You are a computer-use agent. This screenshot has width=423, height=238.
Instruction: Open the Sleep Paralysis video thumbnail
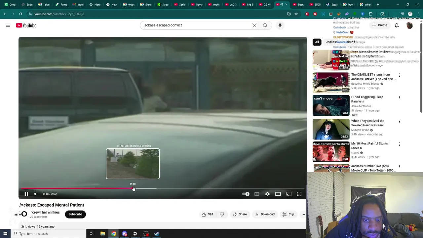click(x=331, y=105)
